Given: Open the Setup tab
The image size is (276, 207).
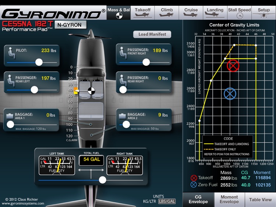Looking at the screenshot, I should pyautogui.click(x=264, y=13).
